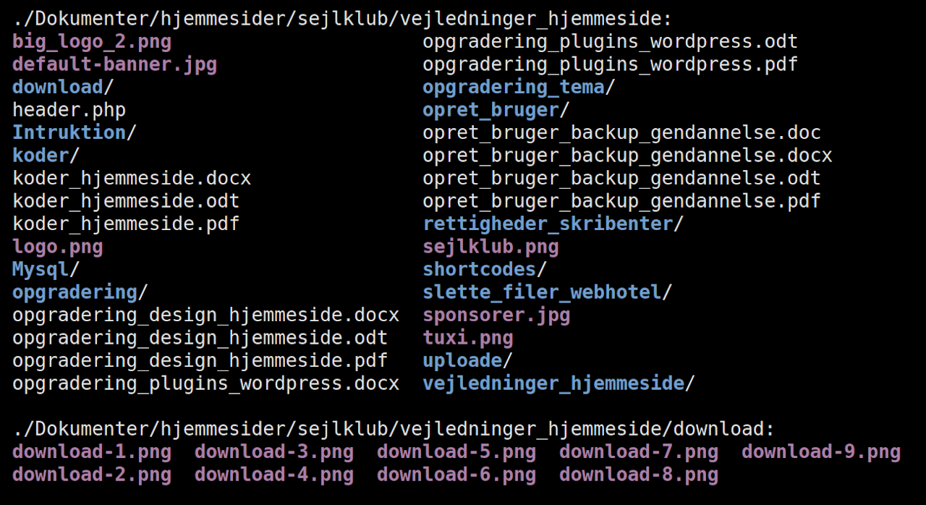The image size is (926, 505).
Task: Click the koder/ directory name
Action: 41,156
